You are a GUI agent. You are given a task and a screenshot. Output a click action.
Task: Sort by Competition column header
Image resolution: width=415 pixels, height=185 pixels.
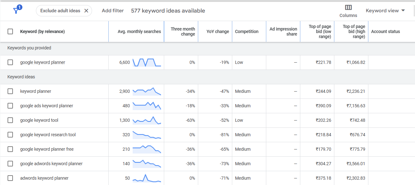tap(247, 31)
